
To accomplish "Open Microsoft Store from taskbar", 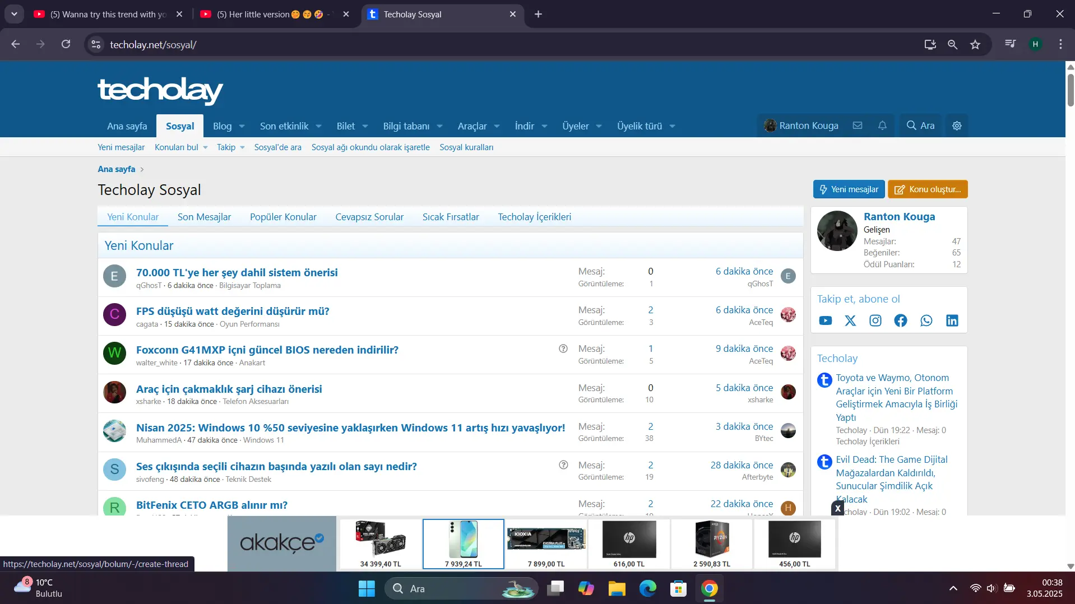I will (678, 588).
